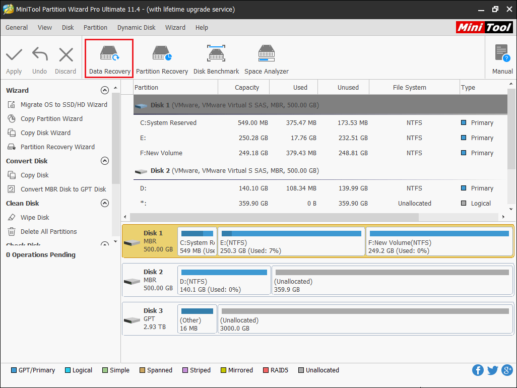
Task: Click the Undo toolbar button
Action: [x=39, y=59]
